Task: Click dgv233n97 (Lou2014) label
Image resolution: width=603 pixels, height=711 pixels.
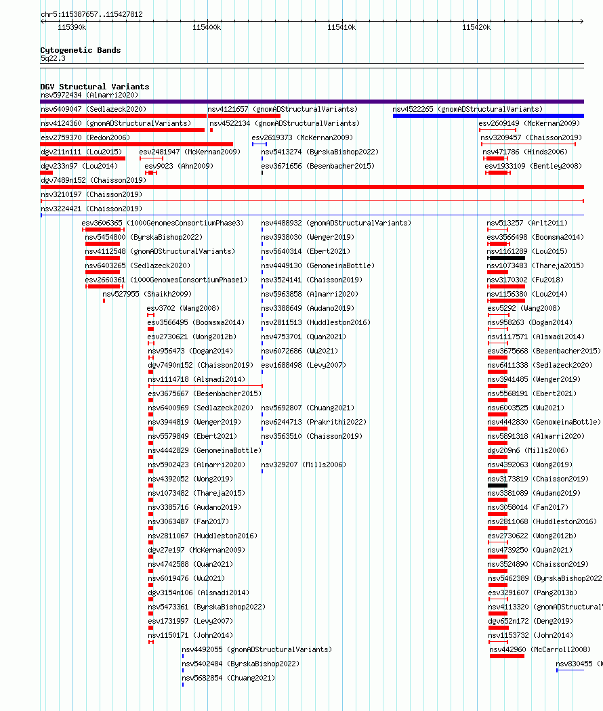Action: coord(79,167)
